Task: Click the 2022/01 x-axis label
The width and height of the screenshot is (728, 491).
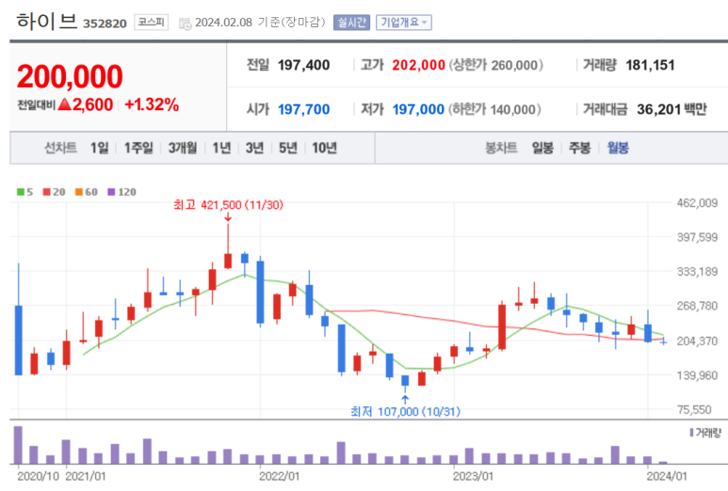Action: [279, 476]
